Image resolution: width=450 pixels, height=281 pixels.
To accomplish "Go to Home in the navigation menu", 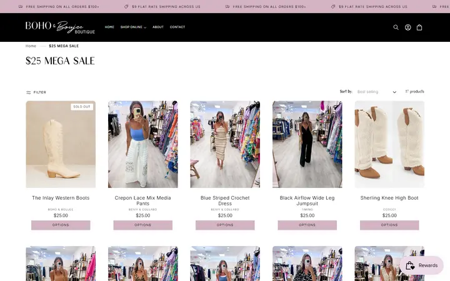I will (109, 27).
